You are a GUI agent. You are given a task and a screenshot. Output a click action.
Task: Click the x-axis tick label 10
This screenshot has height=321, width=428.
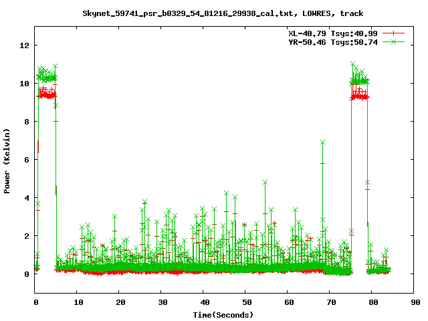(78, 302)
